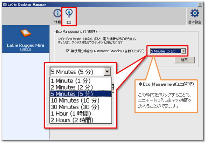Choose 2 Minutes (2 分) option
The width and height of the screenshot is (207, 144).
click(x=81, y=87)
